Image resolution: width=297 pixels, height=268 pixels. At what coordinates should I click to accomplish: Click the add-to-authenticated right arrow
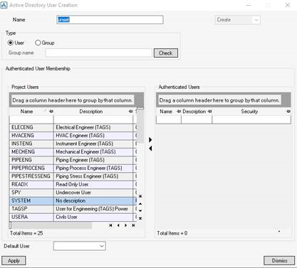coord(150,140)
